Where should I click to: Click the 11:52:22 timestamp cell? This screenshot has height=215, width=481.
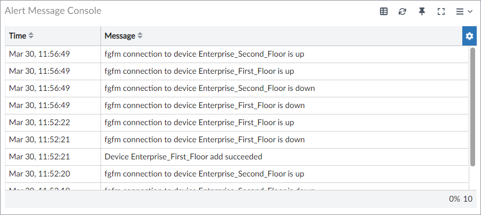(40, 122)
